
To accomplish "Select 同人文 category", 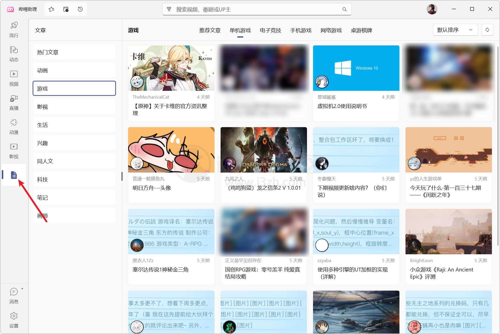I will (x=74, y=161).
